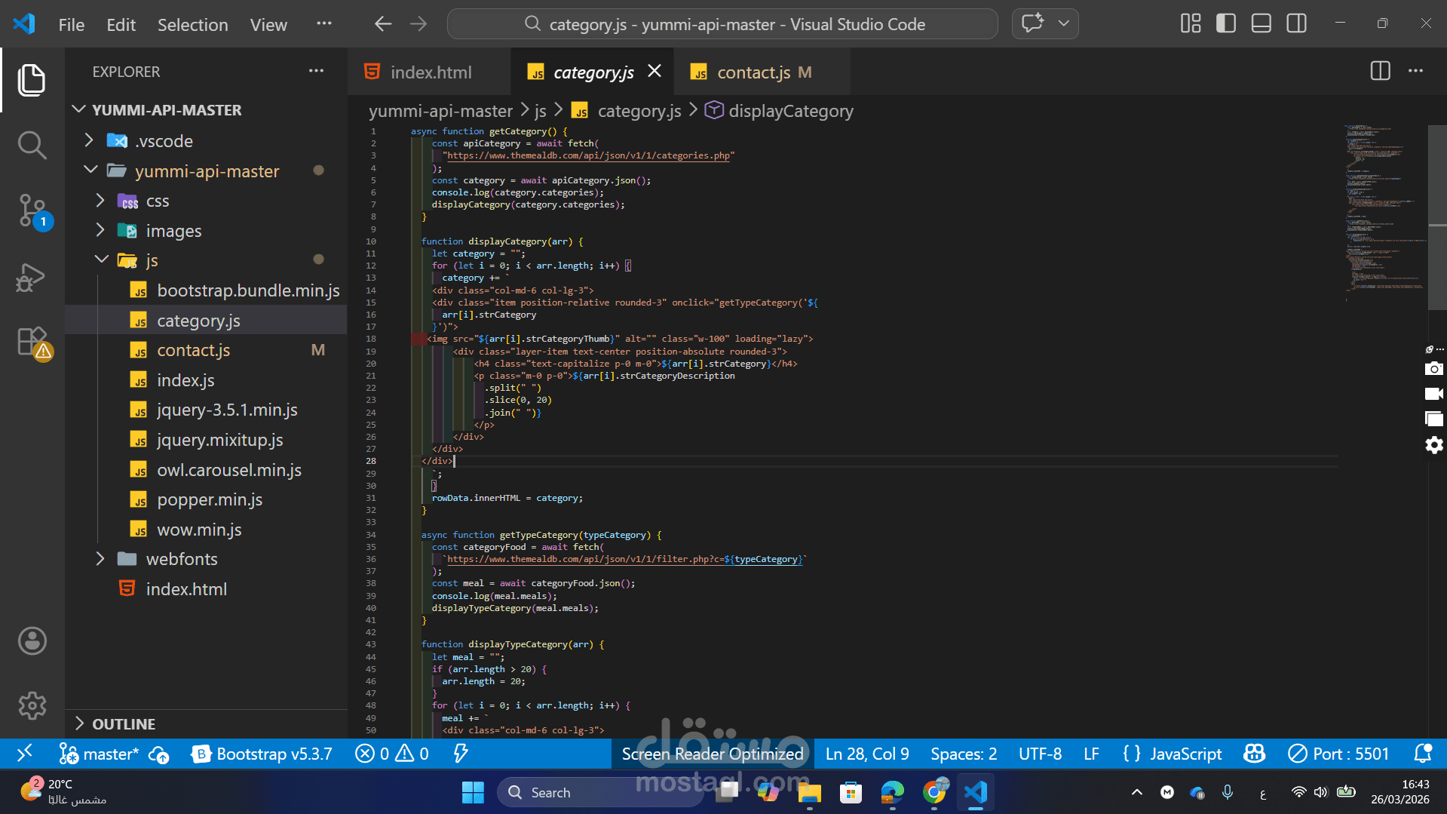Toggle the Primary Side Bar visibility
The width and height of the screenshot is (1447, 814).
point(1226,24)
